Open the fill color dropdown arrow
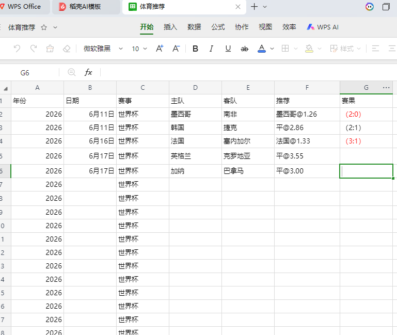This screenshot has width=397, height=335. 320,49
